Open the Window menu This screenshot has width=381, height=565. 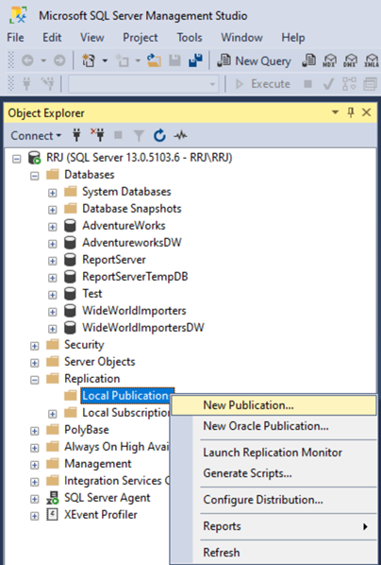(241, 38)
